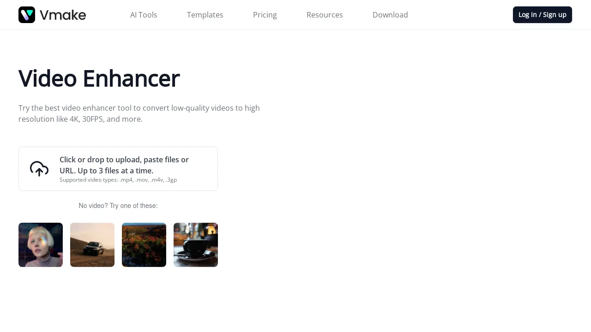The height and width of the screenshot is (332, 591).
Task: Click the dark rounded square around the logo mark
Action: [27, 15]
